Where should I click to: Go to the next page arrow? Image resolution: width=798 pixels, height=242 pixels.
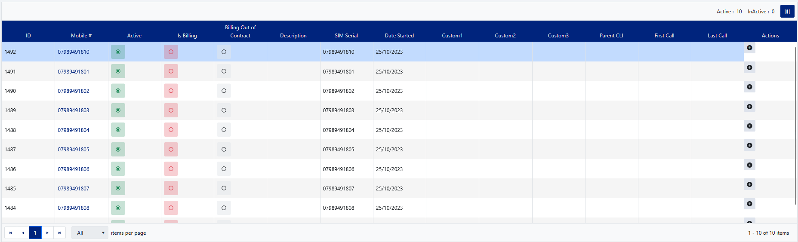click(x=47, y=233)
